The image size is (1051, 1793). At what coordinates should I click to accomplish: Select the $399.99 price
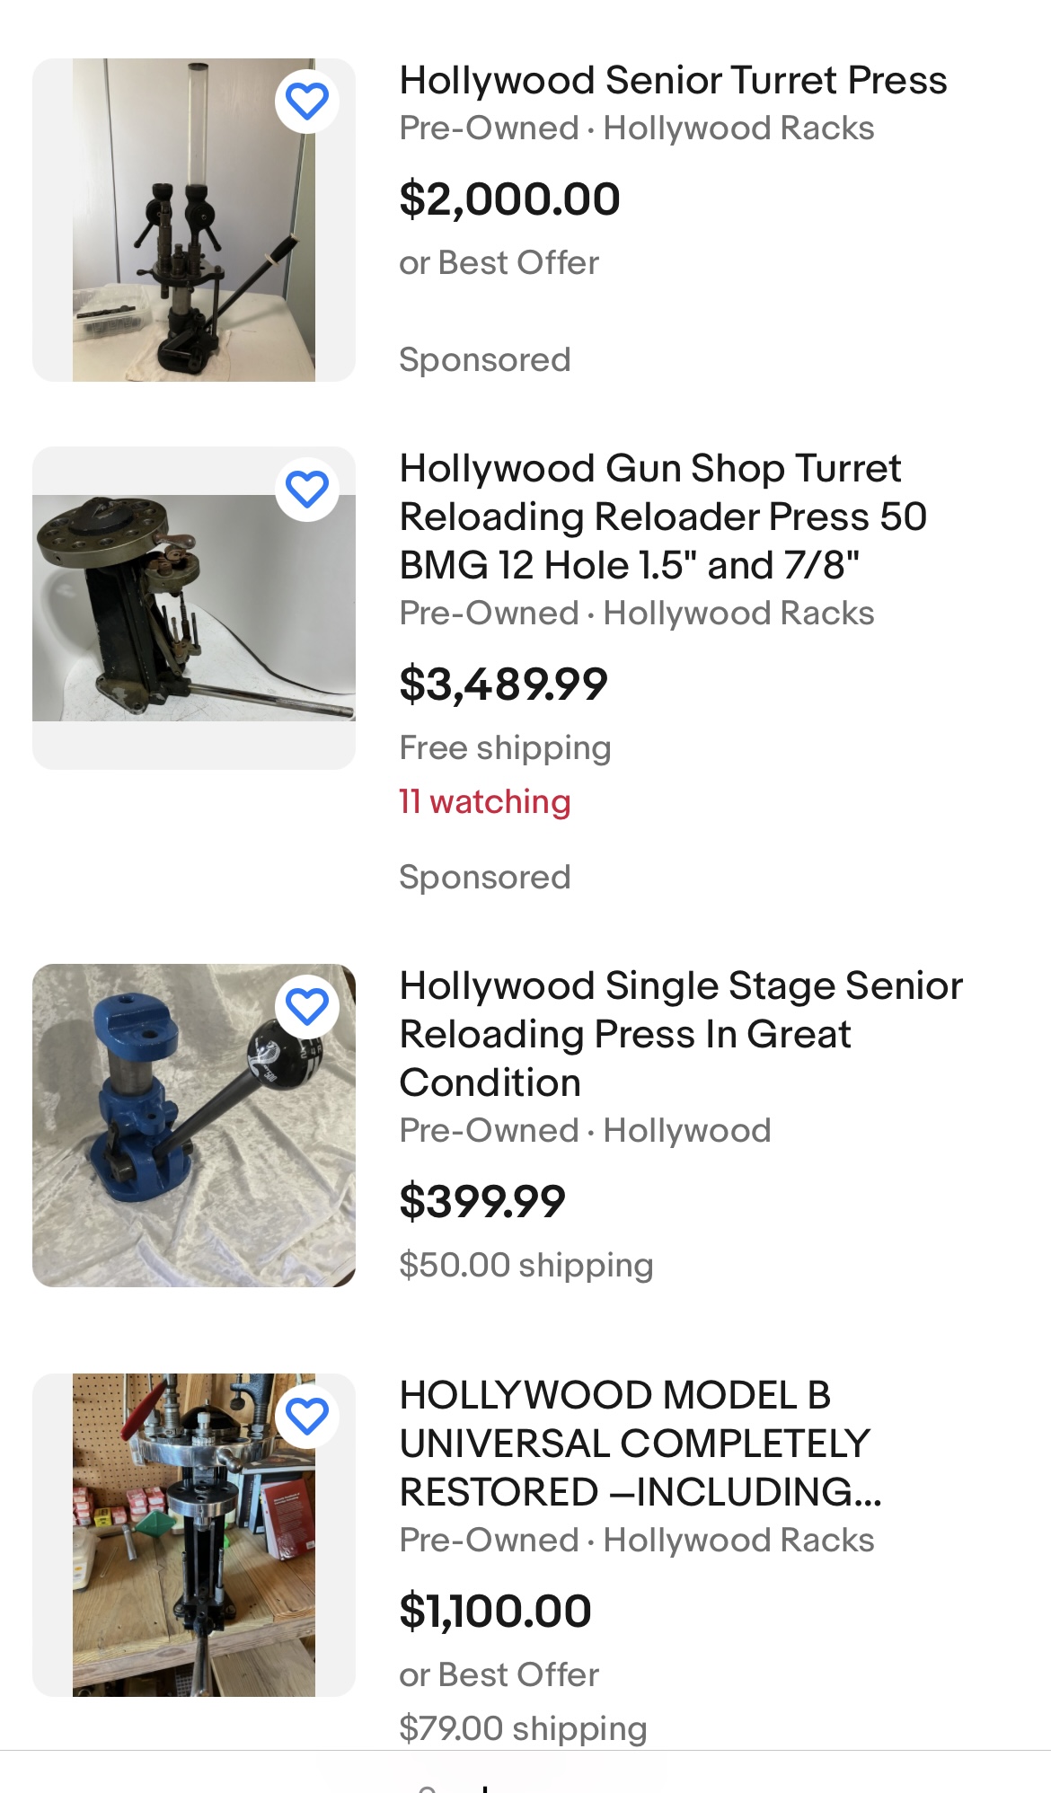[x=482, y=1201]
